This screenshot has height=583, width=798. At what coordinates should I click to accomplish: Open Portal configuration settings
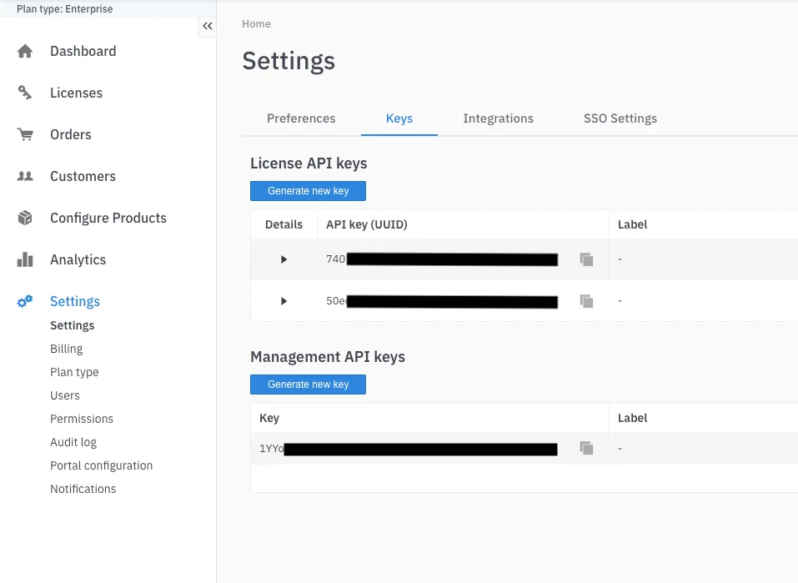101,465
